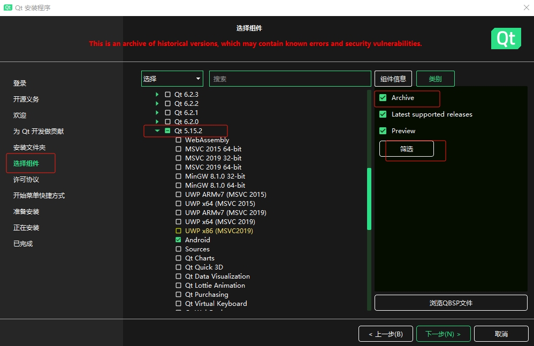Select 欢迎 step in sidebar

point(20,116)
